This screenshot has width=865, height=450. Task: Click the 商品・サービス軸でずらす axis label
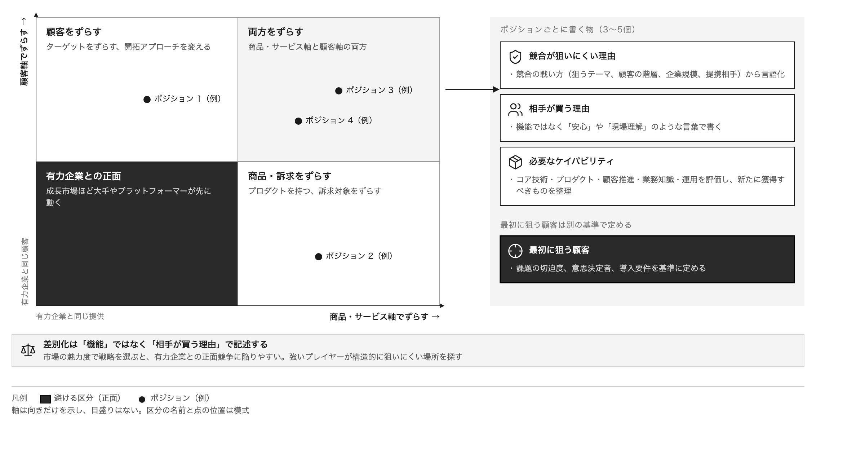click(385, 317)
